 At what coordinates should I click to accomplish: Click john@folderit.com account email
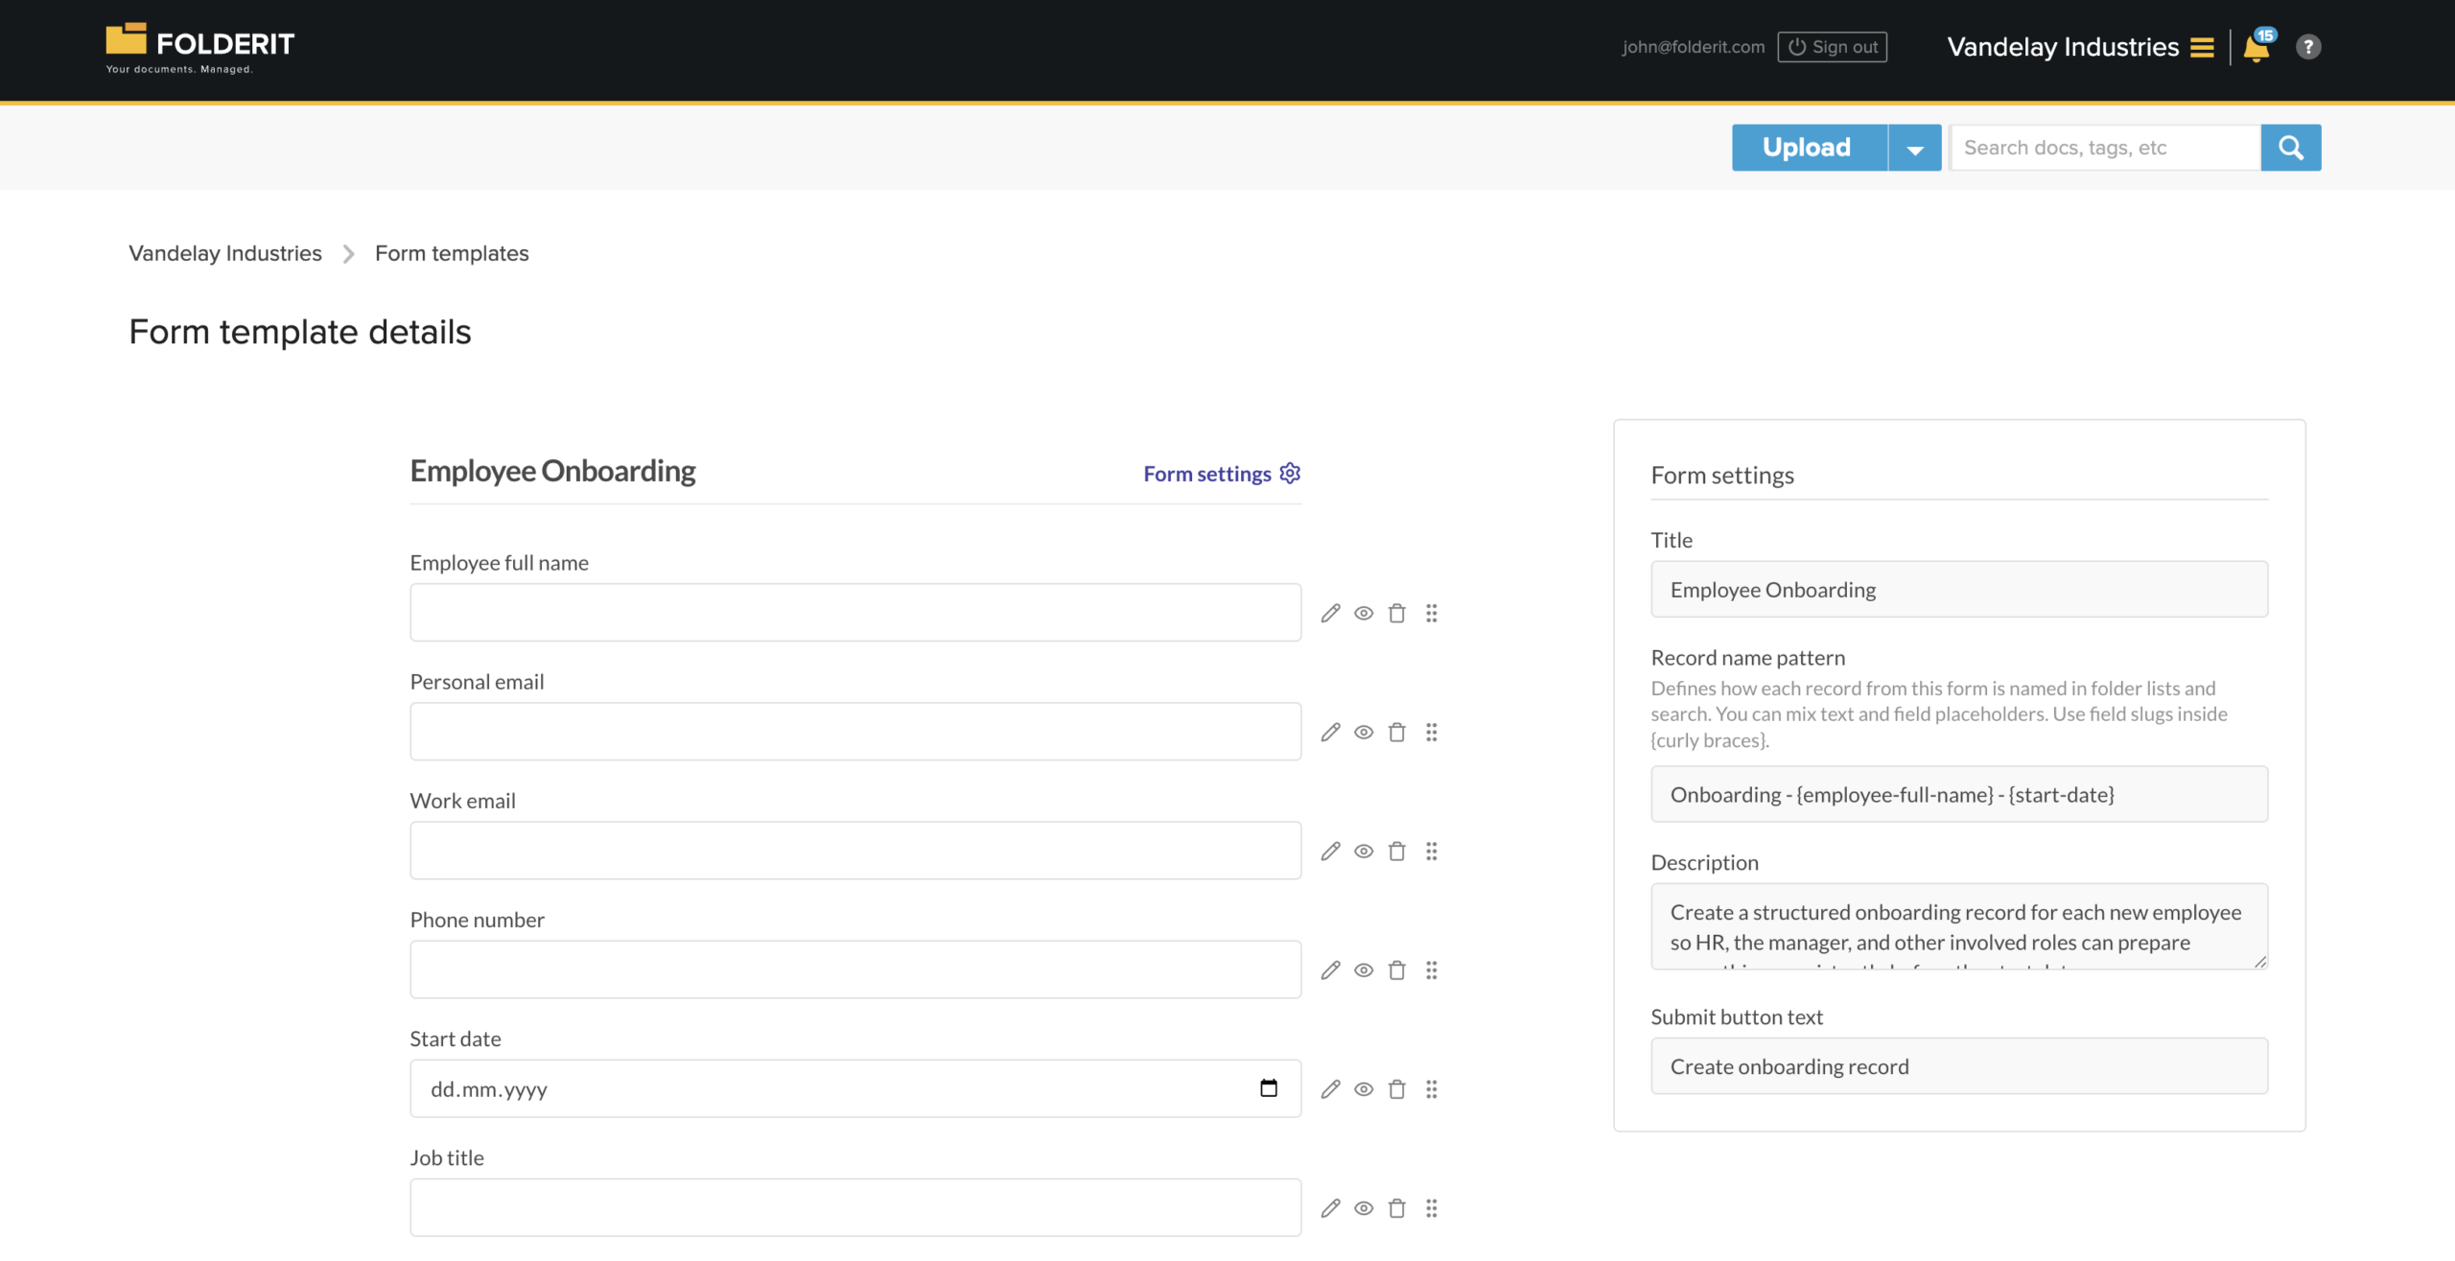tap(1693, 47)
